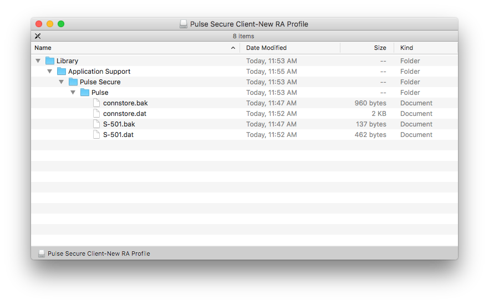Select the Pulse folder name
Screen dimensions: 489x304
click(x=100, y=93)
